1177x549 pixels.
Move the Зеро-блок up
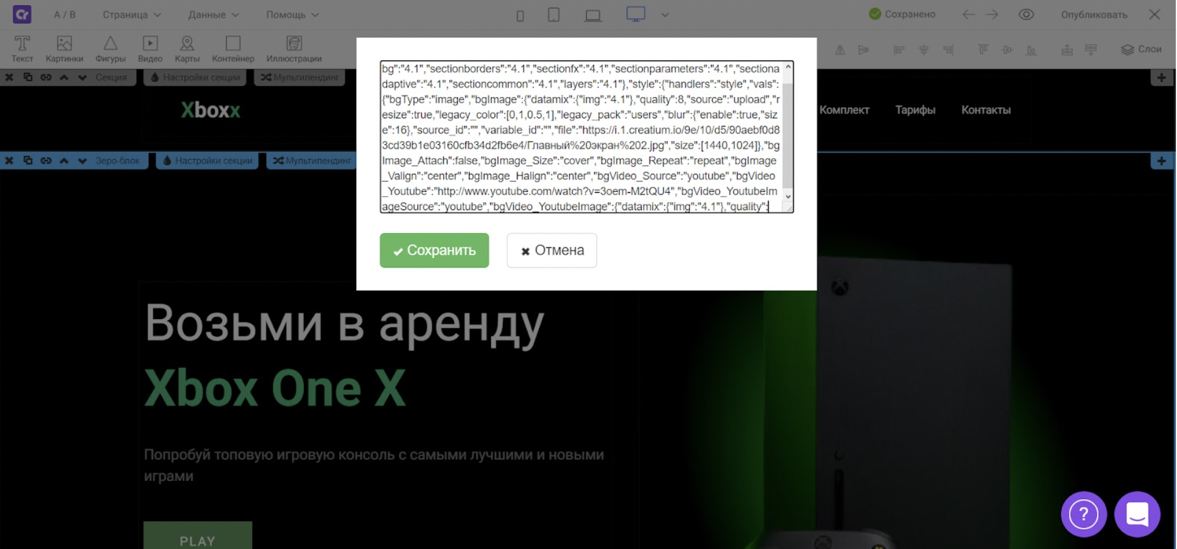coord(64,161)
